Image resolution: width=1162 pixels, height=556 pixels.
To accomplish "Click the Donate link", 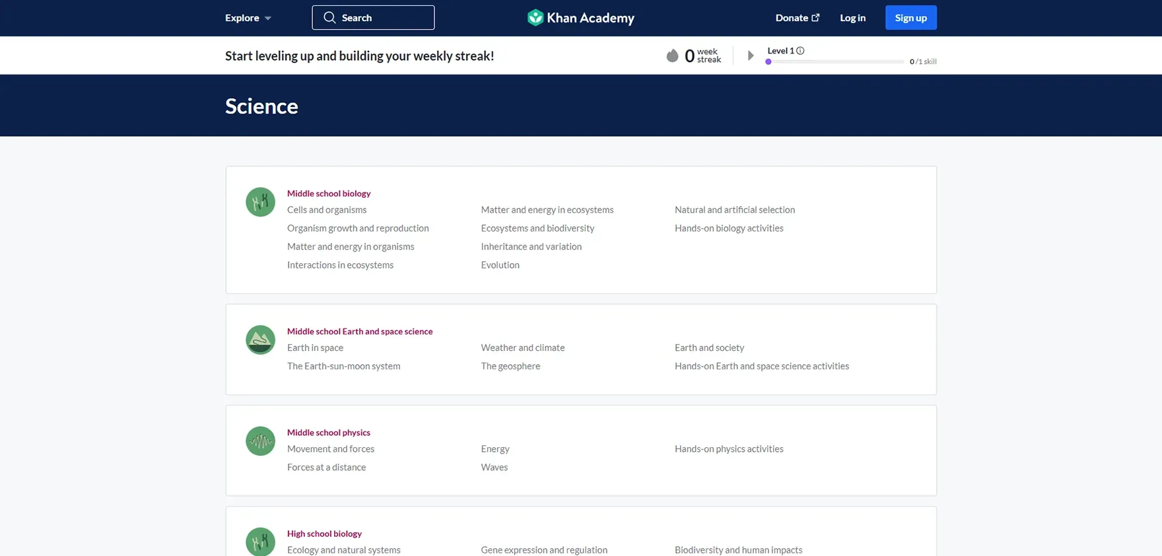I will pyautogui.click(x=797, y=18).
